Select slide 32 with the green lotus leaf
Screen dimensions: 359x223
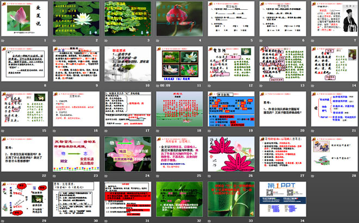(x=179, y=199)
